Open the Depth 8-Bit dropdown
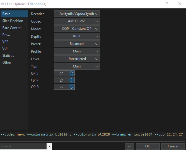Image resolution: width=186 pixels, height=150 pixels. coord(77,36)
